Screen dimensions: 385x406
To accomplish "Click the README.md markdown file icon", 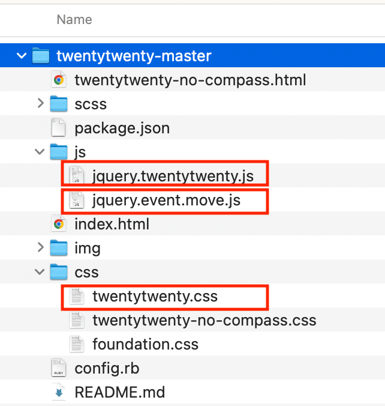I will (59, 392).
